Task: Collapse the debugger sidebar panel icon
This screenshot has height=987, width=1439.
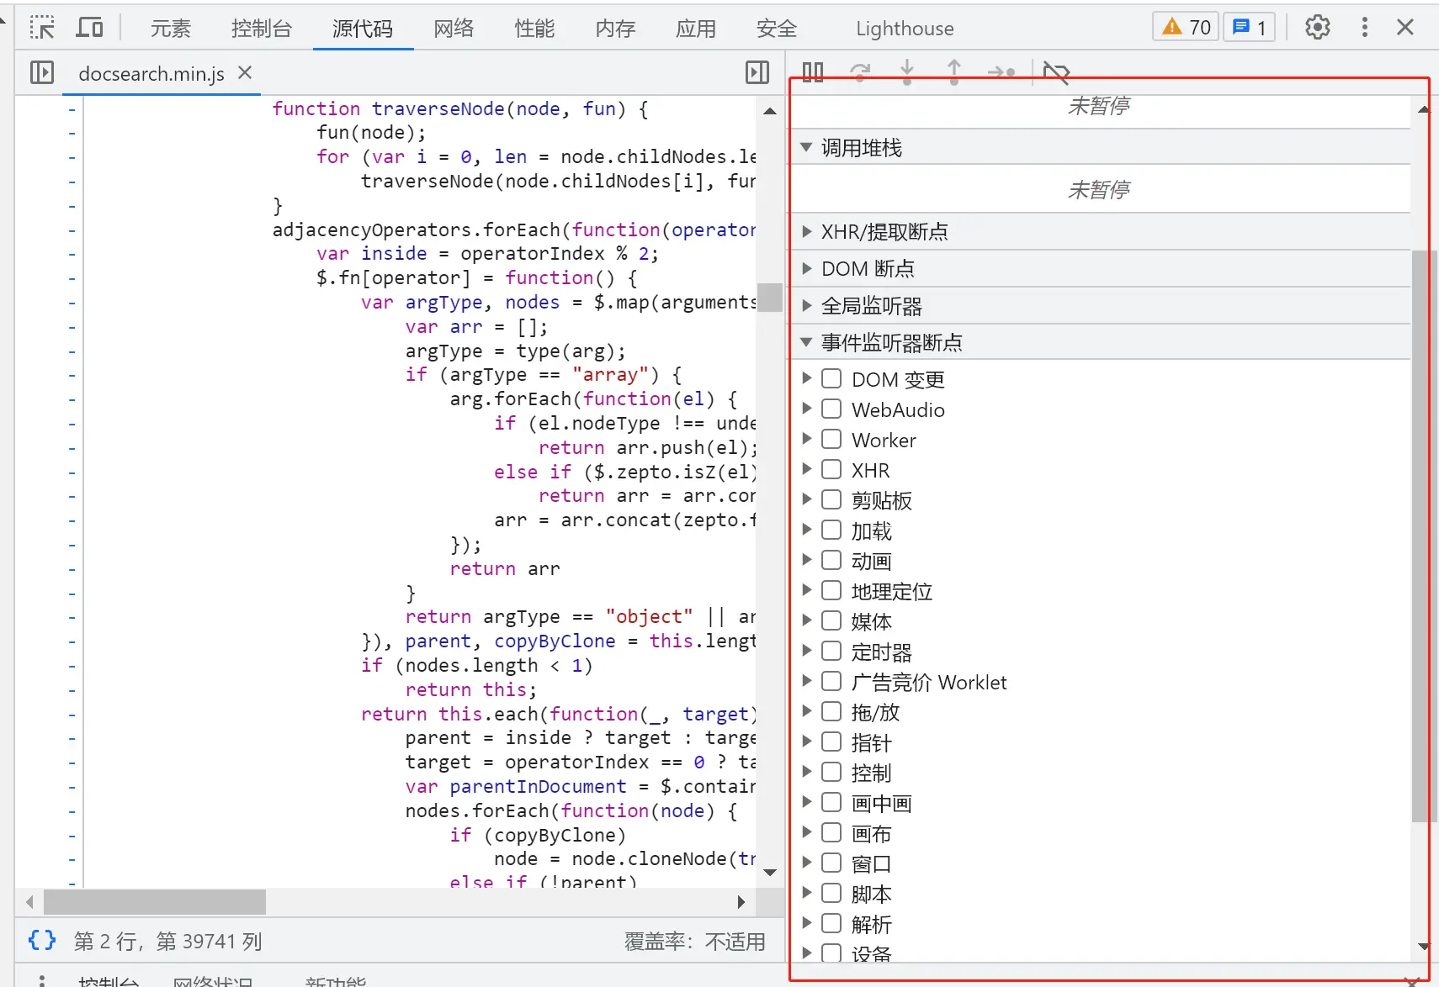Action: click(757, 73)
